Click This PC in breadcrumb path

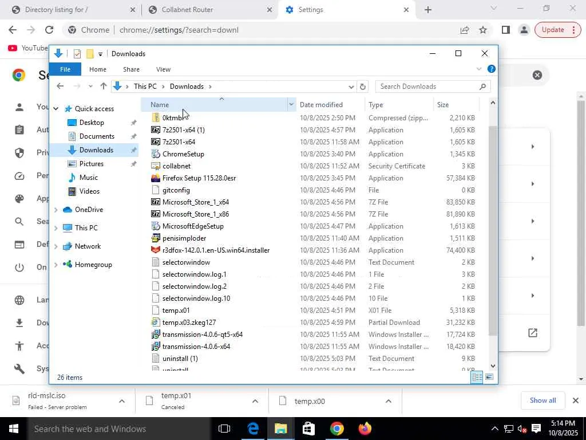[145, 87]
